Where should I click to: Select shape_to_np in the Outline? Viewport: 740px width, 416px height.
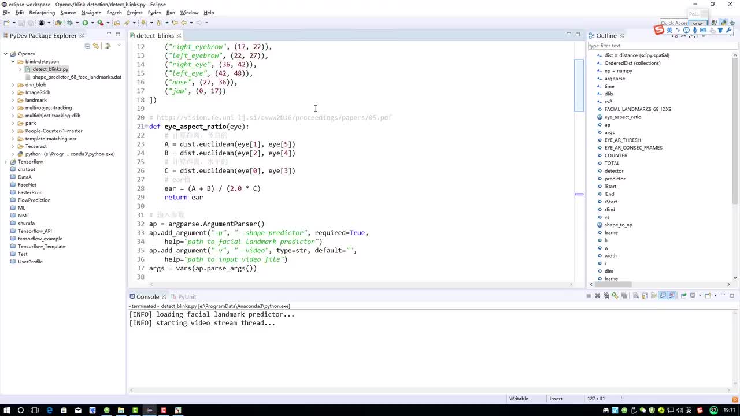click(618, 225)
